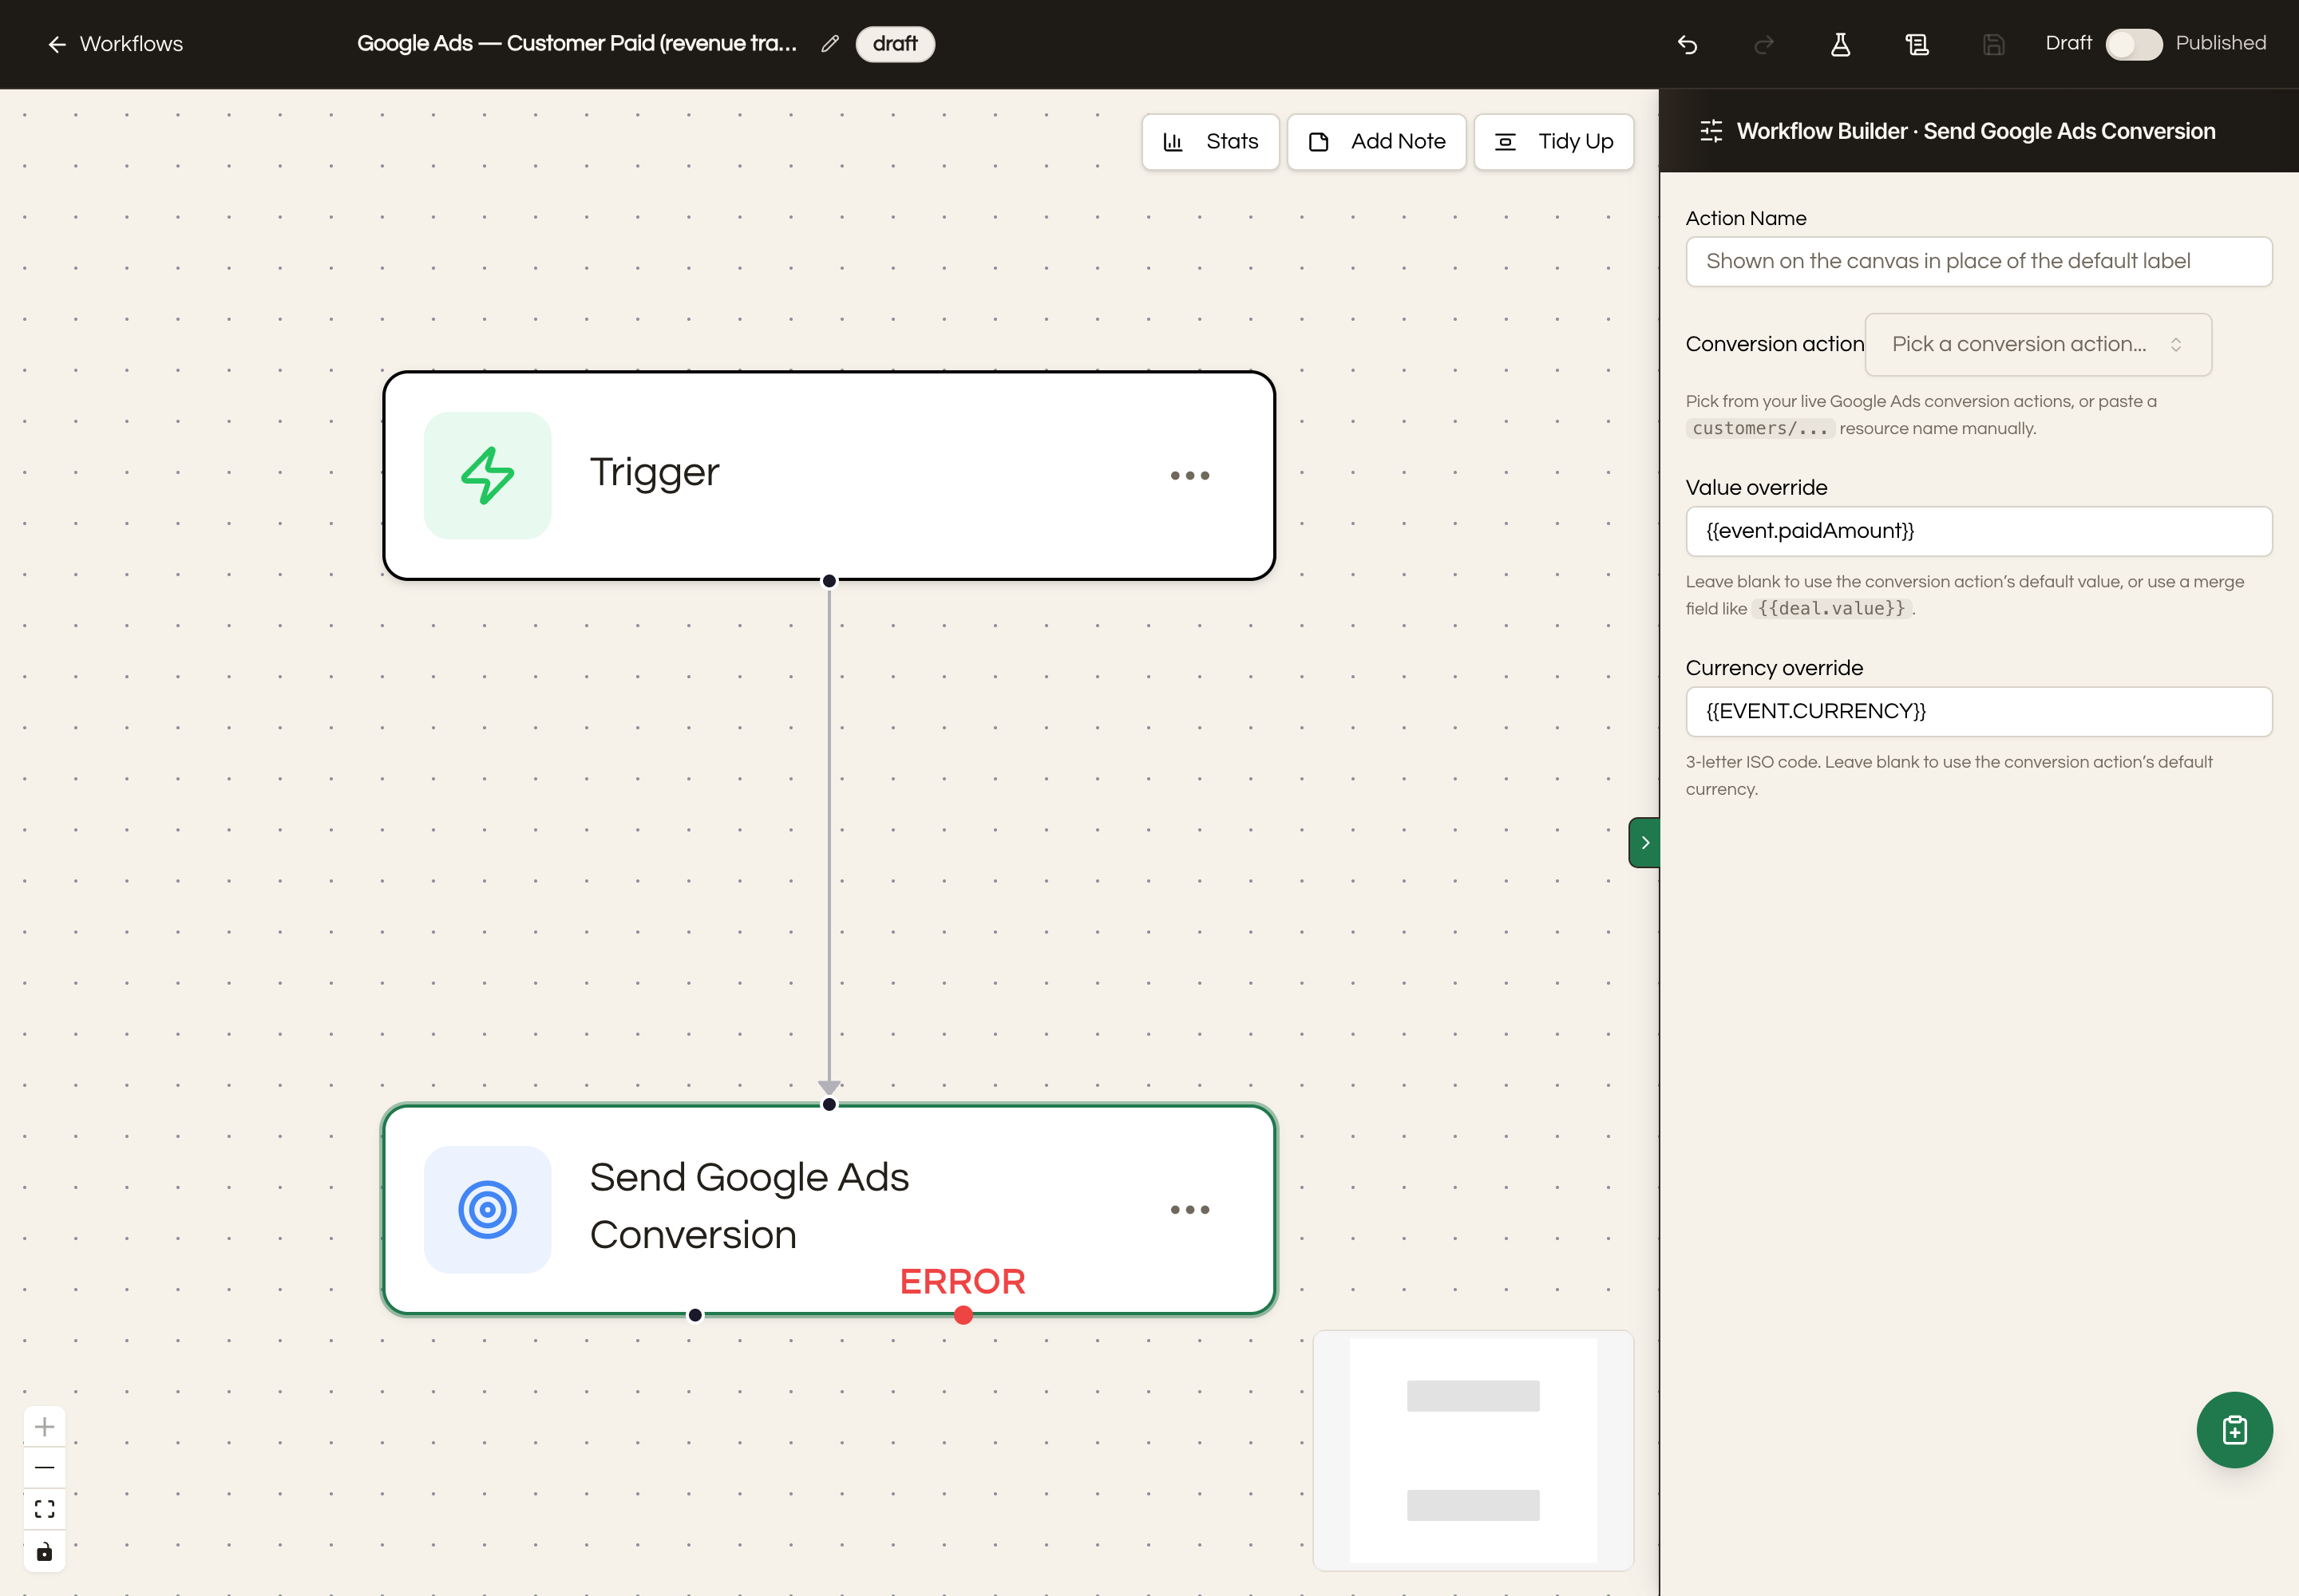Fit view to canvas
This screenshot has width=2299, height=1596.
(x=44, y=1509)
